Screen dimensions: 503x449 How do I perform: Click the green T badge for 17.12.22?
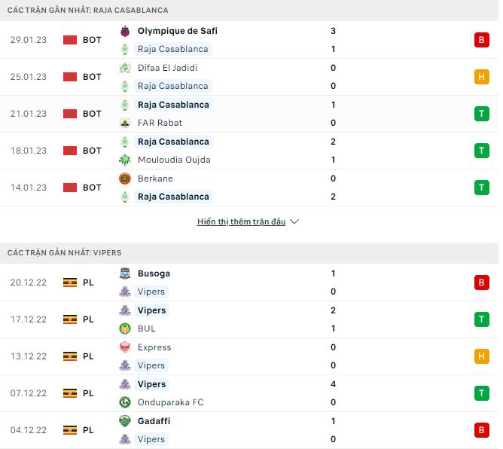point(482,319)
